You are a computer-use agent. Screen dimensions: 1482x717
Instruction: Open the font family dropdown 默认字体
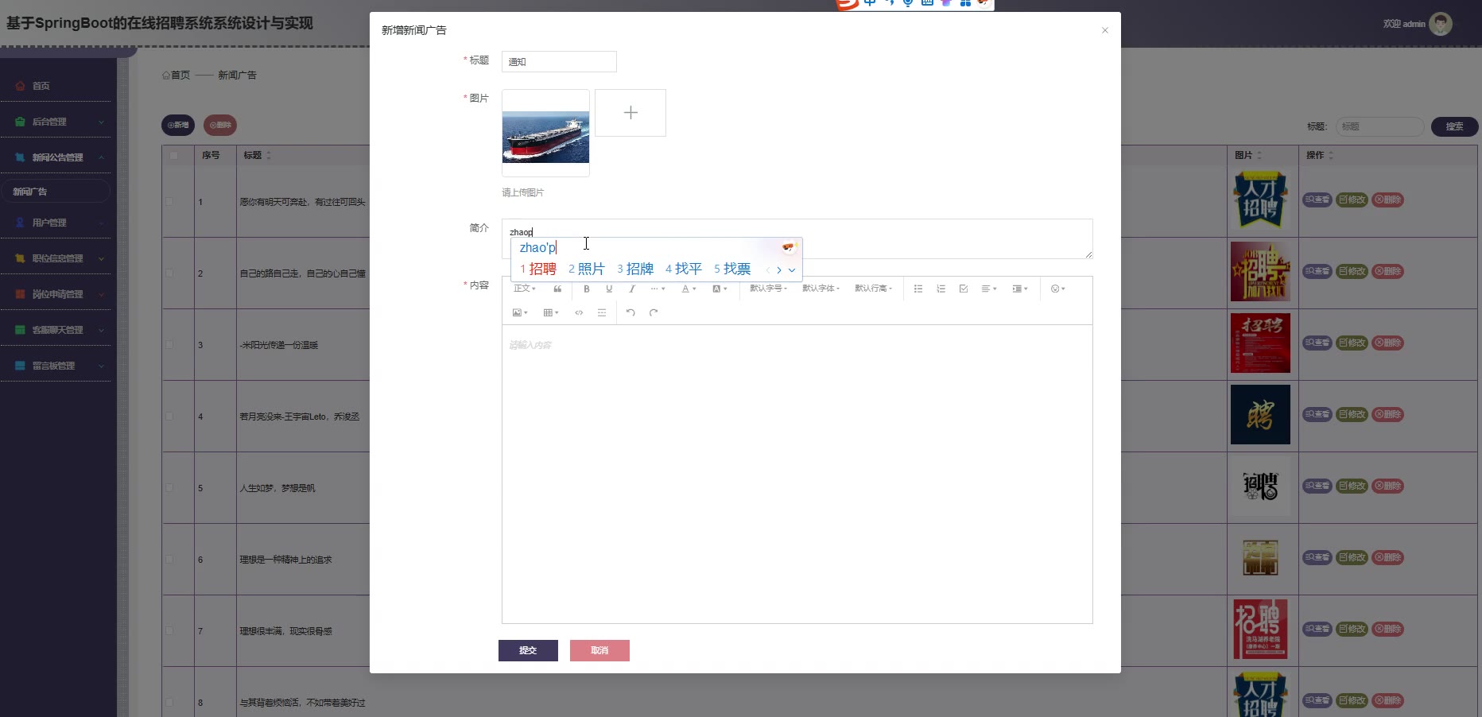[x=821, y=289]
